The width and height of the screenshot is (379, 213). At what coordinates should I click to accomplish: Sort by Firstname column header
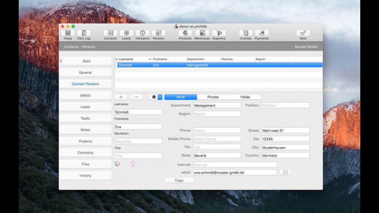pos(169,59)
